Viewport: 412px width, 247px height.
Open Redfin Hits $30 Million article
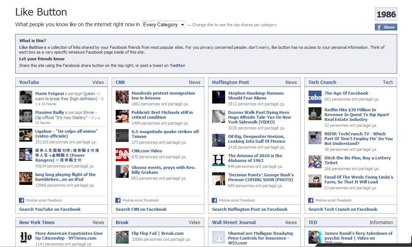click(x=356, y=115)
